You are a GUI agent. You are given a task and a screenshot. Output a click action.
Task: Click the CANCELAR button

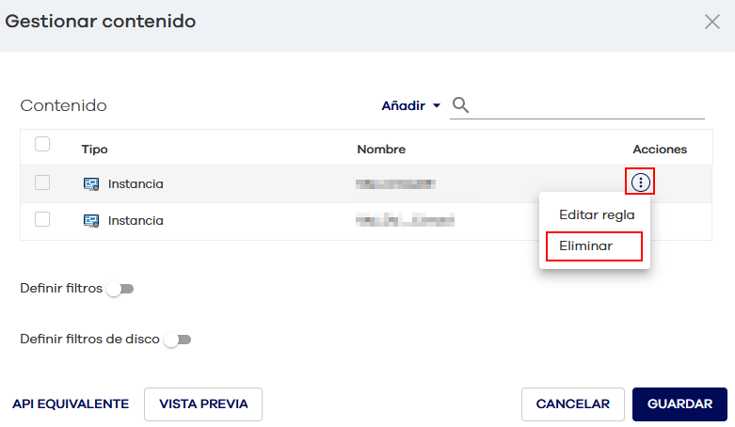coord(572,403)
